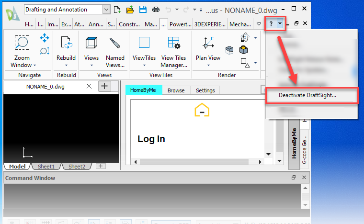364x224 pixels.
Task: Switch to the Sheet1 layout tab
Action: pyautogui.click(x=46, y=167)
